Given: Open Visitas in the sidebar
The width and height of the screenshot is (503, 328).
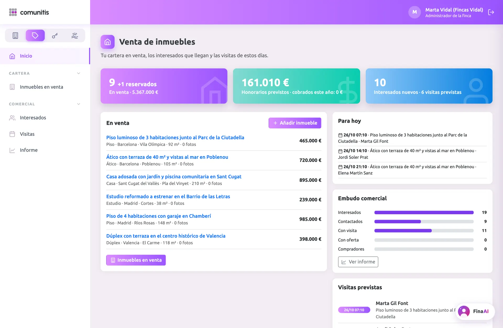Looking at the screenshot, I should pyautogui.click(x=45, y=134).
